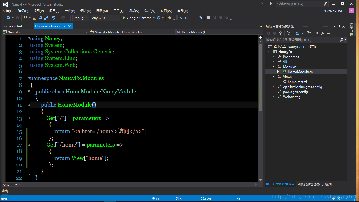359x202 pixels.
Task: Switch to 类视图 tab
Action: (x=327, y=184)
